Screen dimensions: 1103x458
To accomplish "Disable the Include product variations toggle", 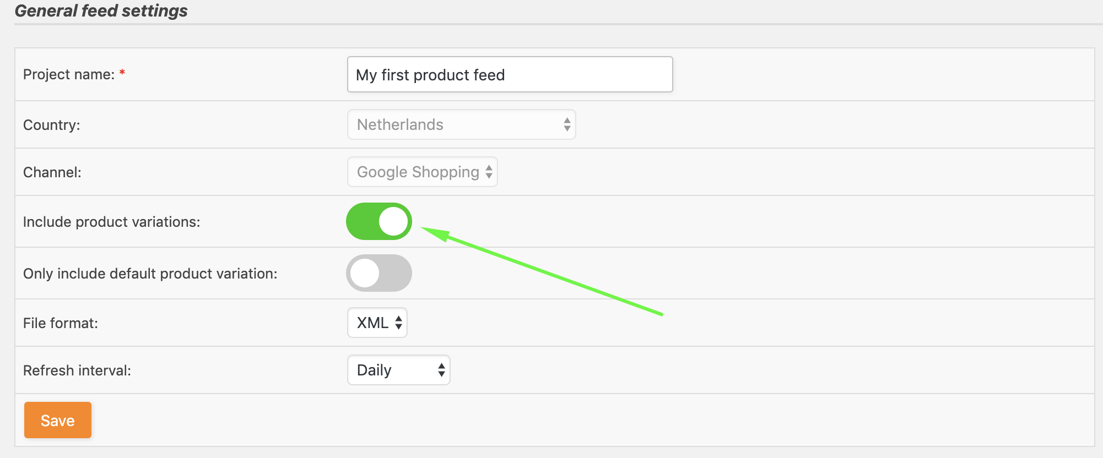I will tap(379, 221).
